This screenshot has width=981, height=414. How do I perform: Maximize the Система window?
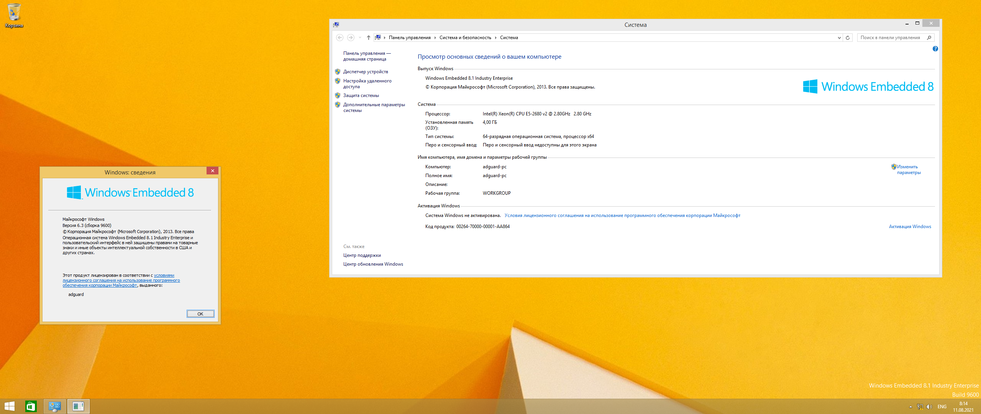[x=917, y=24]
